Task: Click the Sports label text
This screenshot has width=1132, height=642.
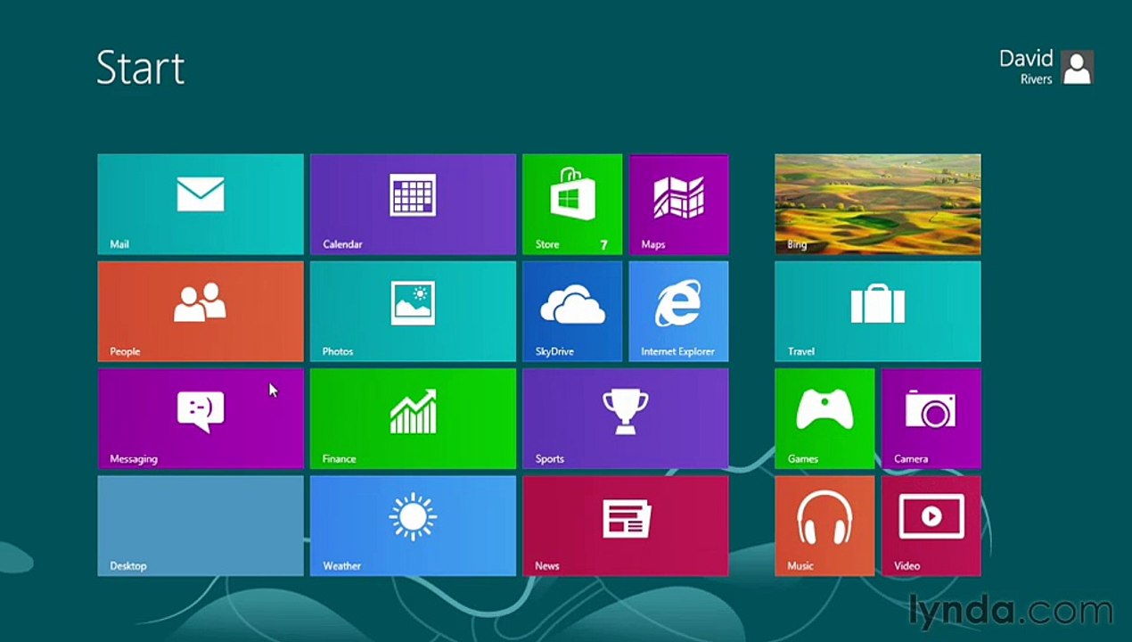Action: point(549,459)
